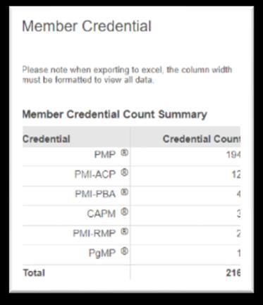Screen dimensions: 263x305
Task: Click the total credential count value
Action: pos(233,273)
